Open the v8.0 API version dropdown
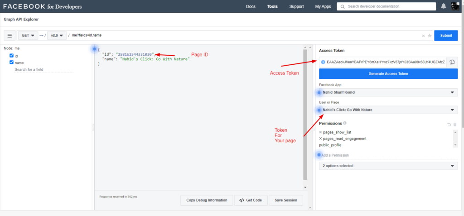 (57, 36)
